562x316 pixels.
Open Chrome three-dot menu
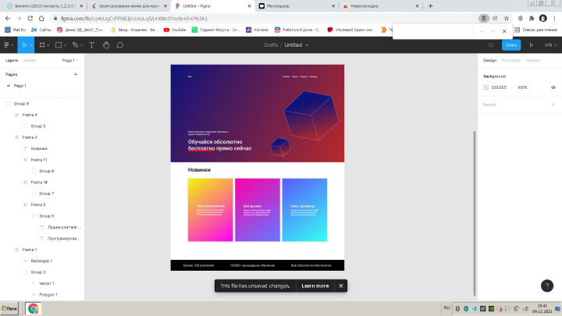pos(554,18)
